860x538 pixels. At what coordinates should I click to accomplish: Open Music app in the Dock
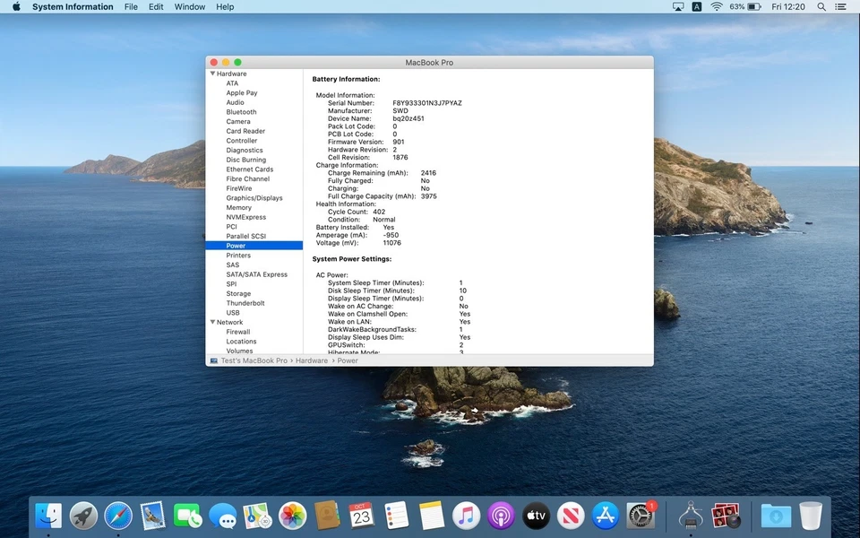pos(466,516)
